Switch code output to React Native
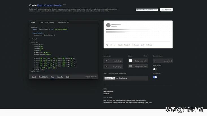Screen dimensions: 207x116 [44, 77]
